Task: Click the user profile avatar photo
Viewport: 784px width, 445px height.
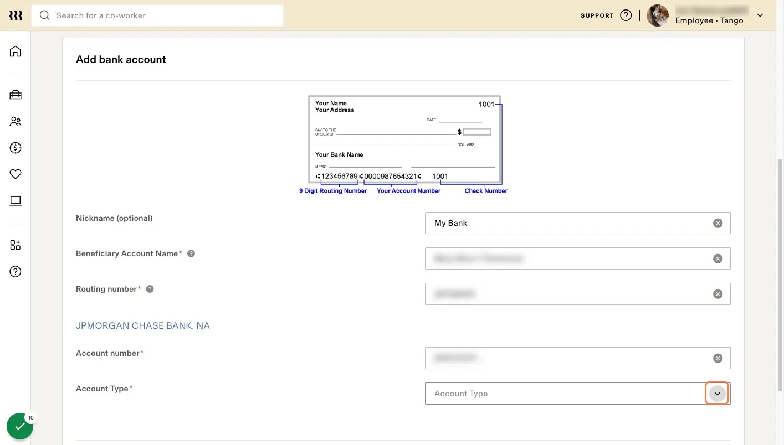Action: point(658,15)
